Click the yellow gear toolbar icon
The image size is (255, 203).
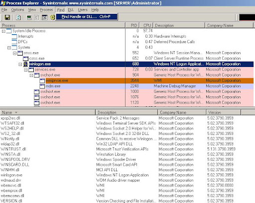tap(53, 17)
